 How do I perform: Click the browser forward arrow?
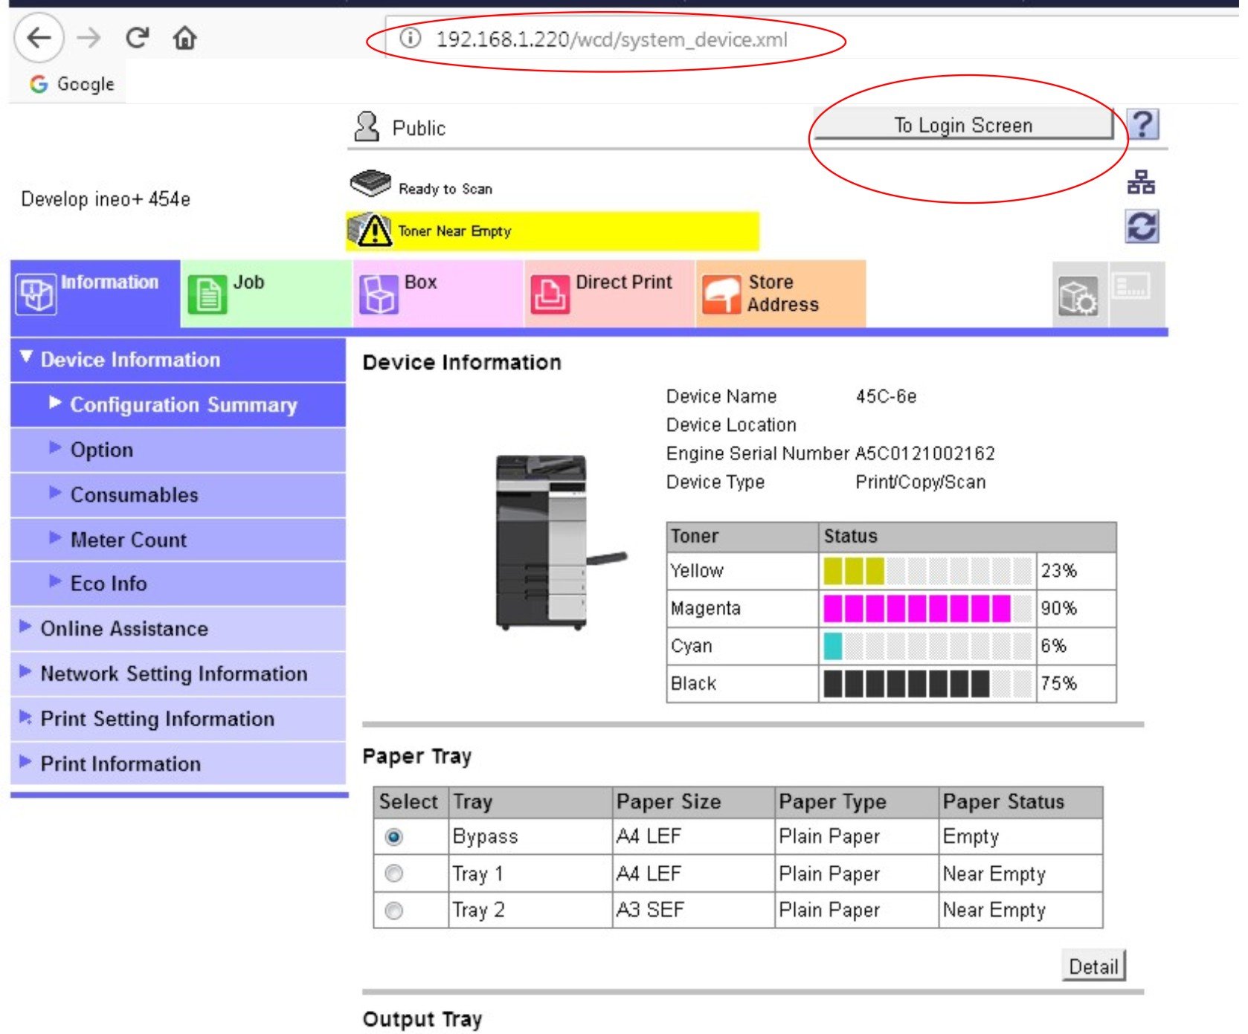coord(89,37)
